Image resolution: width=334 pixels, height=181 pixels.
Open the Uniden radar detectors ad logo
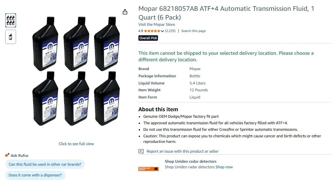(149, 169)
